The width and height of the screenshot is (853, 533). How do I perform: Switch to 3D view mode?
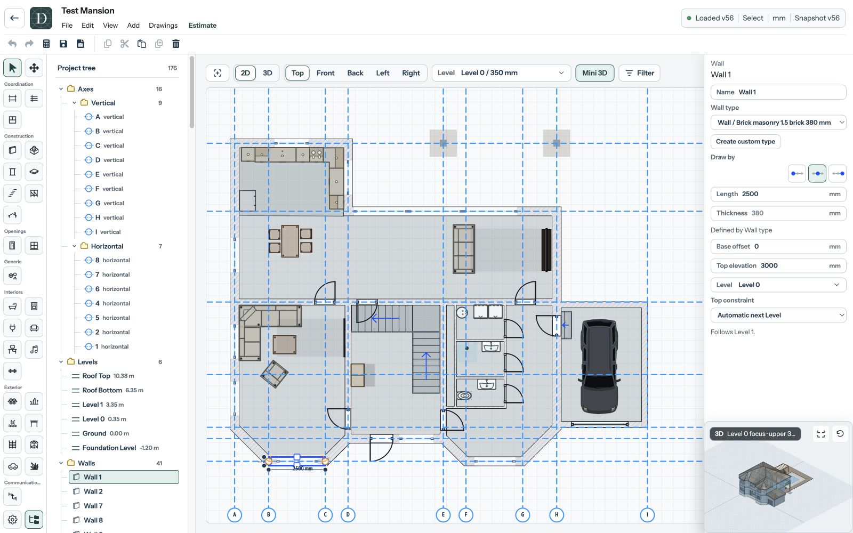pyautogui.click(x=268, y=73)
